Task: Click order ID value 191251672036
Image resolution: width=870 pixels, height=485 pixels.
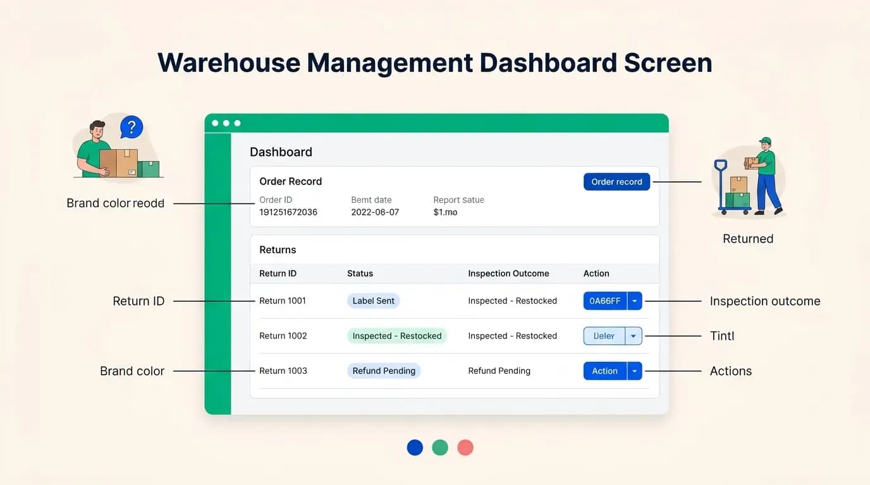Action: [x=288, y=212]
